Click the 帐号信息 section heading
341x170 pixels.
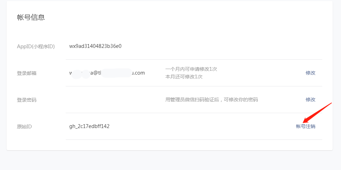click(x=31, y=17)
